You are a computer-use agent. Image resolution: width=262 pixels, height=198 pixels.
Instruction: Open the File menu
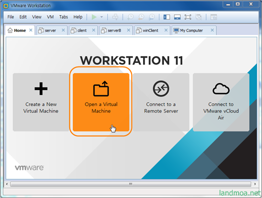pyautogui.click(x=10, y=17)
